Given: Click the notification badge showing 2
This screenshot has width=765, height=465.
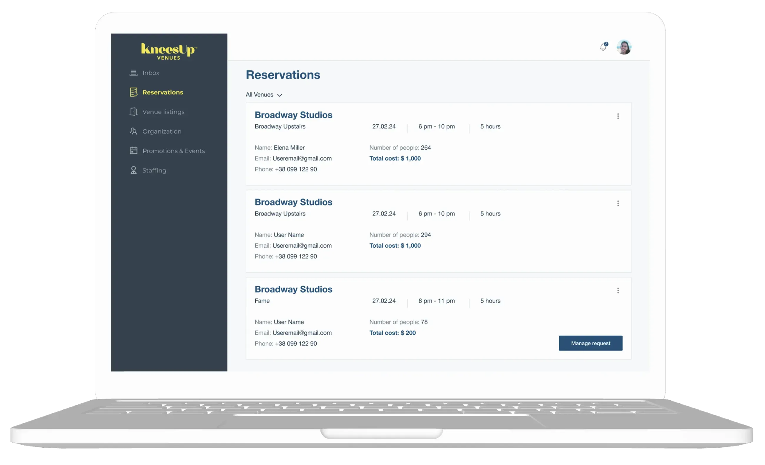Looking at the screenshot, I should pyautogui.click(x=606, y=44).
